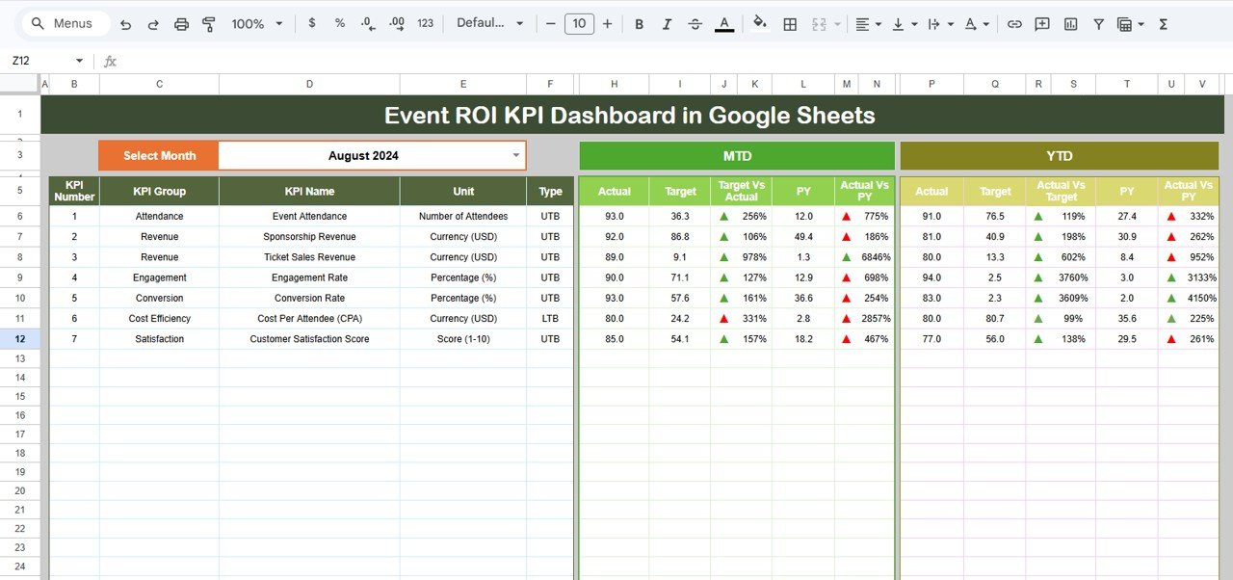
Task: Toggle bold formatting
Action: tap(639, 23)
